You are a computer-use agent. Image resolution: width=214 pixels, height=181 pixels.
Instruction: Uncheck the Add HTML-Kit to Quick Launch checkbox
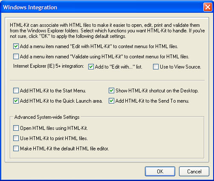tap(16, 101)
